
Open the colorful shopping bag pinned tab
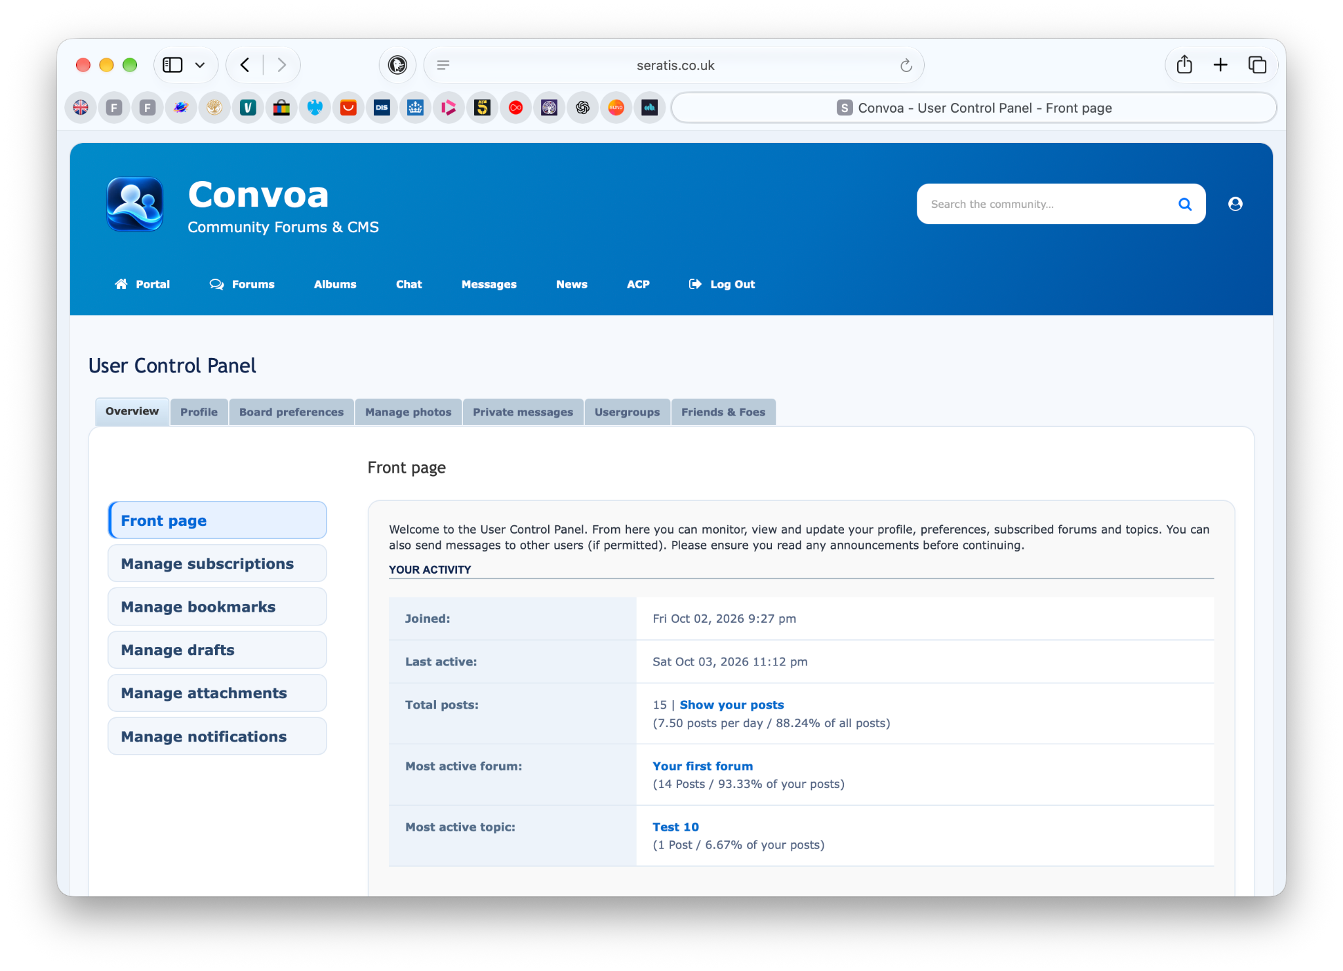(281, 108)
